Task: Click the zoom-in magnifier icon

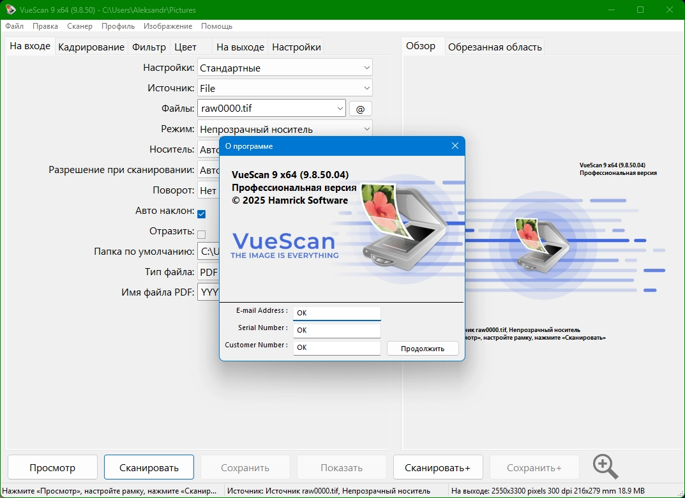Action: tap(605, 467)
